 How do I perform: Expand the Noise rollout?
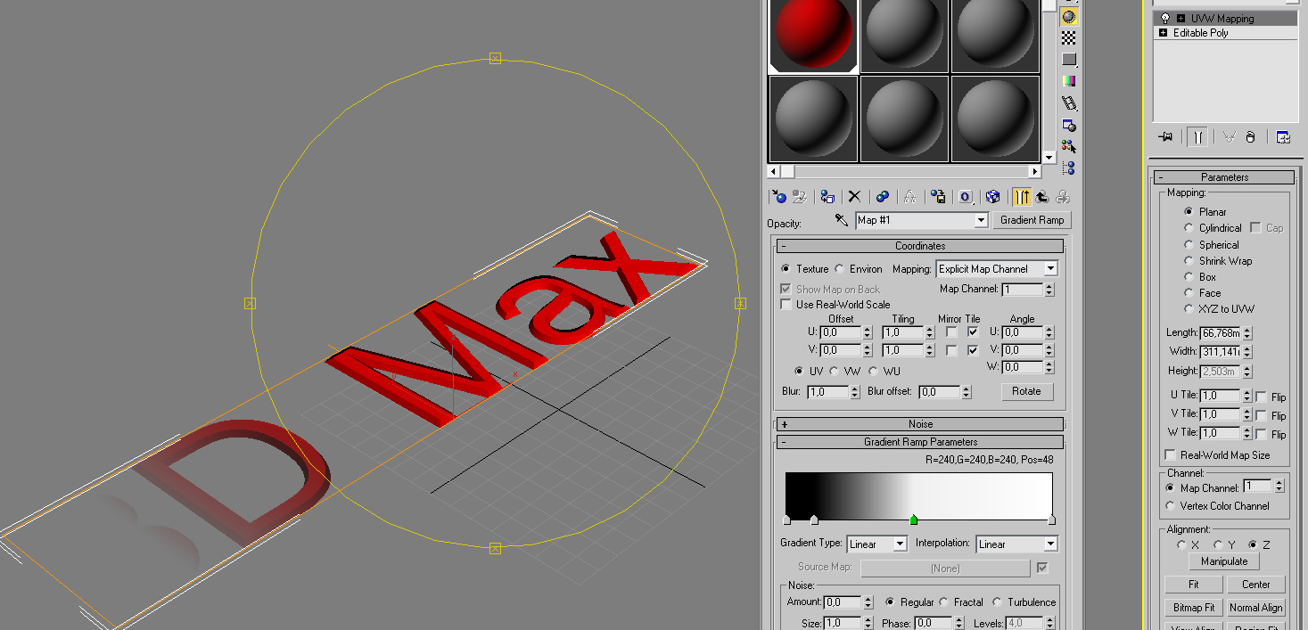919,424
